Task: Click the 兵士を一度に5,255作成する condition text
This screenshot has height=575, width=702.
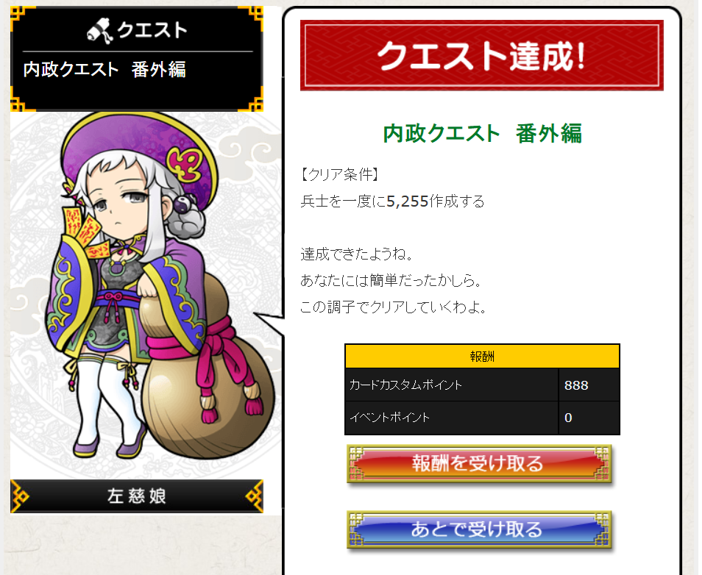Action: pyautogui.click(x=393, y=201)
